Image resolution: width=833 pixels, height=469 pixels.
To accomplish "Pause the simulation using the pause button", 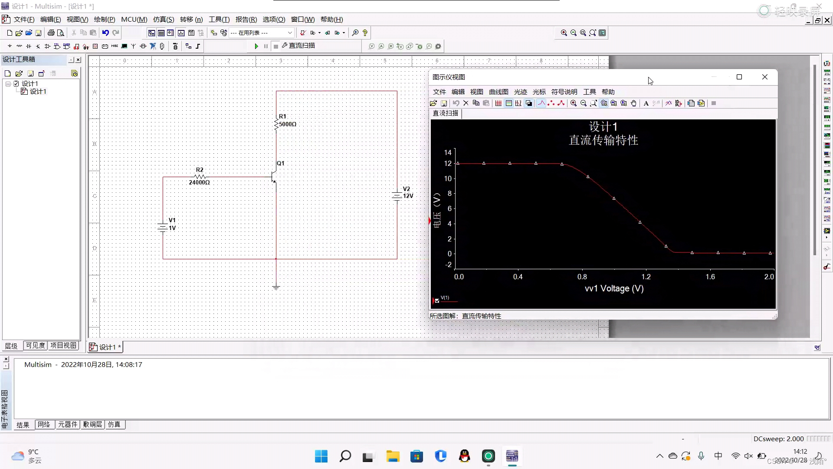I will 266,46.
